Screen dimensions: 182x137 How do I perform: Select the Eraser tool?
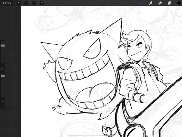[160, 3]
